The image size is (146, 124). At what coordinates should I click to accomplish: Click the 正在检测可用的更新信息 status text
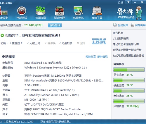click(x=56, y=122)
